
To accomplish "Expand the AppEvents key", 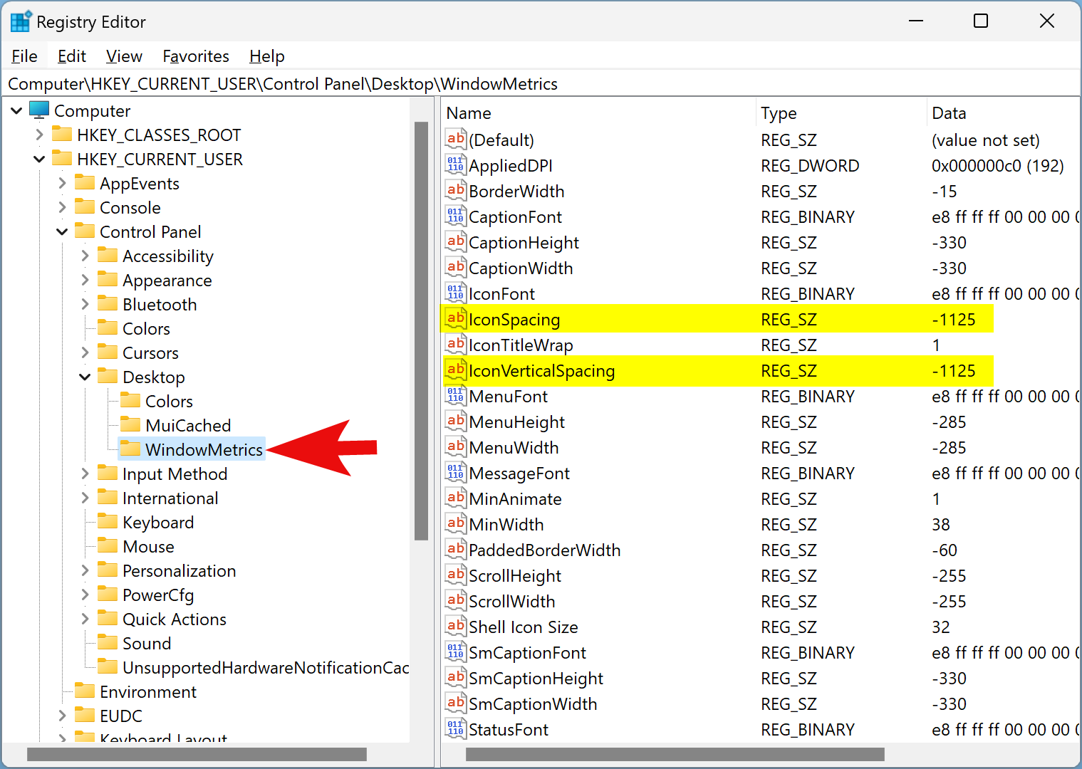I will coord(62,183).
